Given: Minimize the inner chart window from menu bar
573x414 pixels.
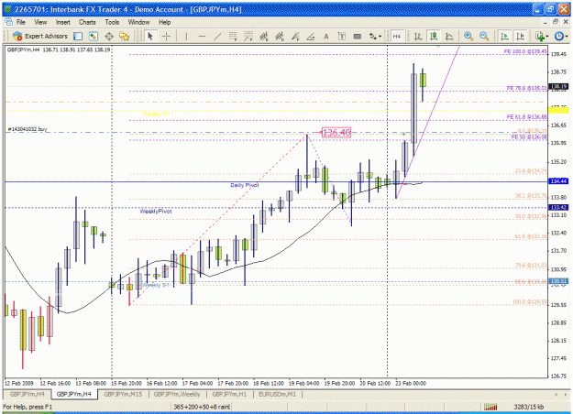Looking at the screenshot, I should pos(545,22).
